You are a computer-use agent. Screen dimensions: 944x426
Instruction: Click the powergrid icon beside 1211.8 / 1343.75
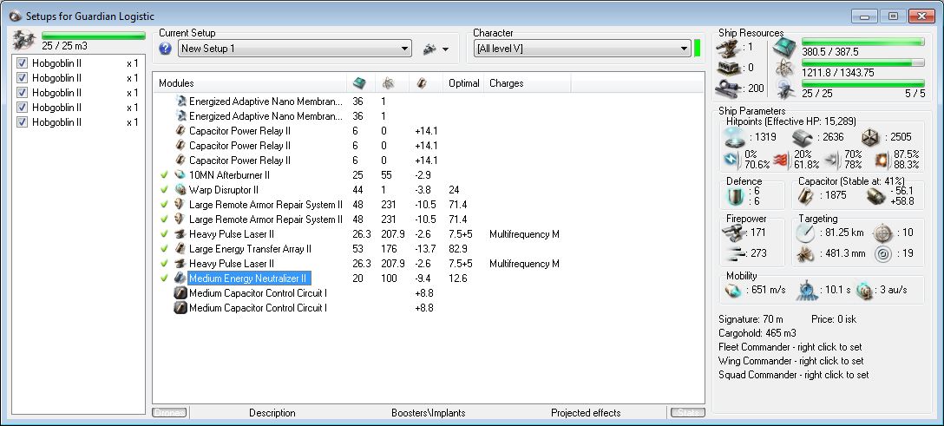point(786,68)
